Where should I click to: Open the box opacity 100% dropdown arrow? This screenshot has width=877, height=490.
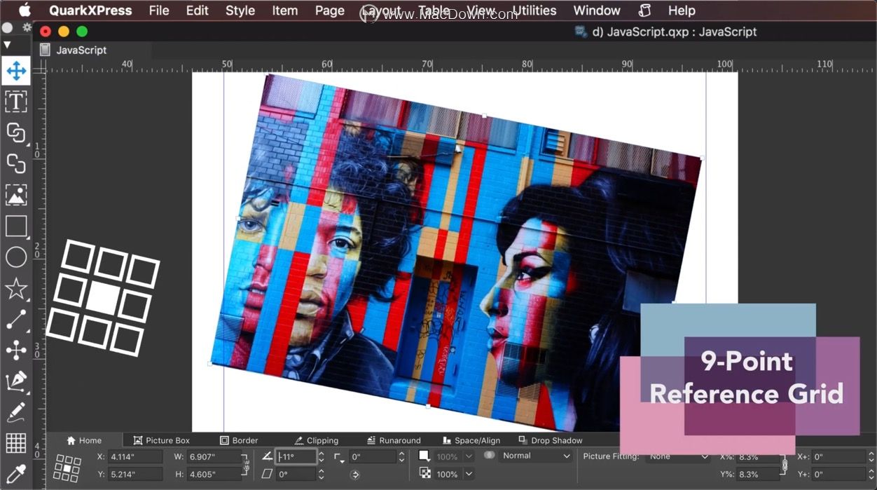469,456
